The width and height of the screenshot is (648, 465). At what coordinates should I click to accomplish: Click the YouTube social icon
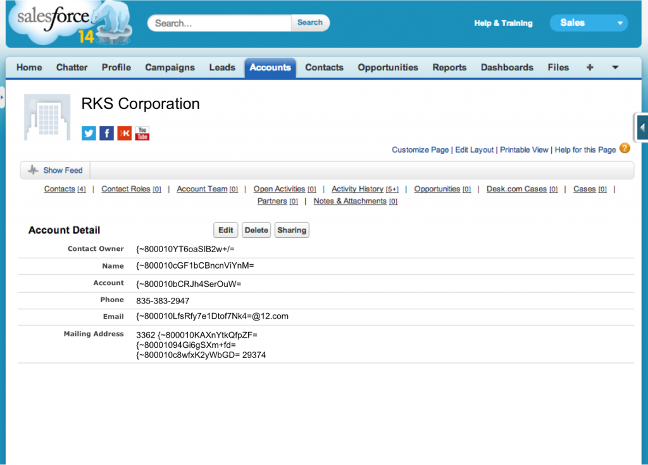tap(142, 134)
